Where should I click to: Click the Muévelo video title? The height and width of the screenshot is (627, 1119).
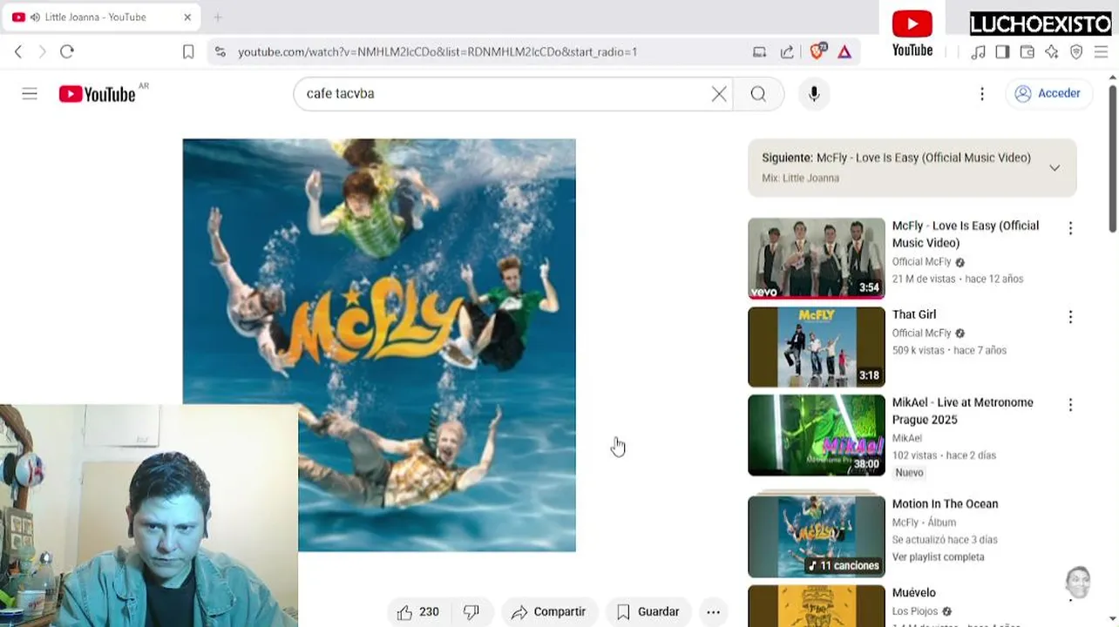(x=914, y=592)
